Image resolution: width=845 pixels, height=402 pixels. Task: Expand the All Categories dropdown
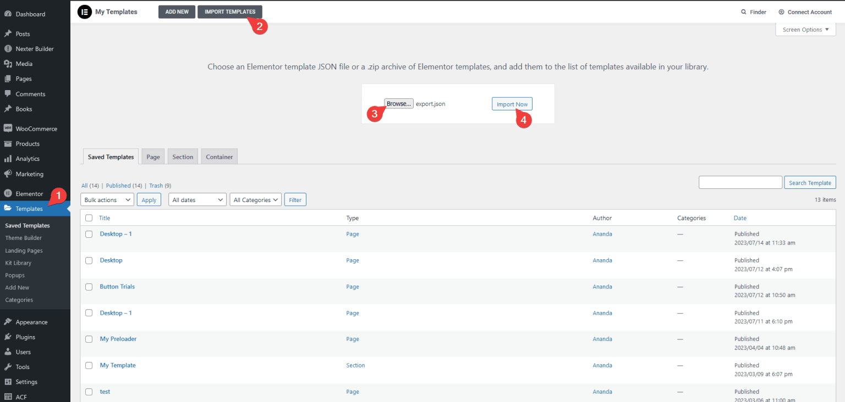pyautogui.click(x=255, y=199)
